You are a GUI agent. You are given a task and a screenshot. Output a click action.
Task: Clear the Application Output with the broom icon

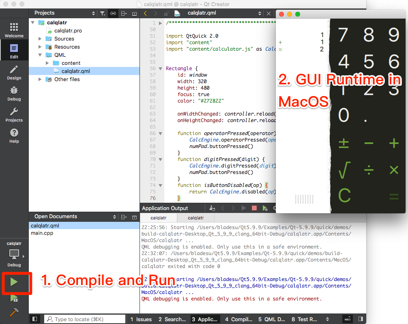click(x=212, y=208)
